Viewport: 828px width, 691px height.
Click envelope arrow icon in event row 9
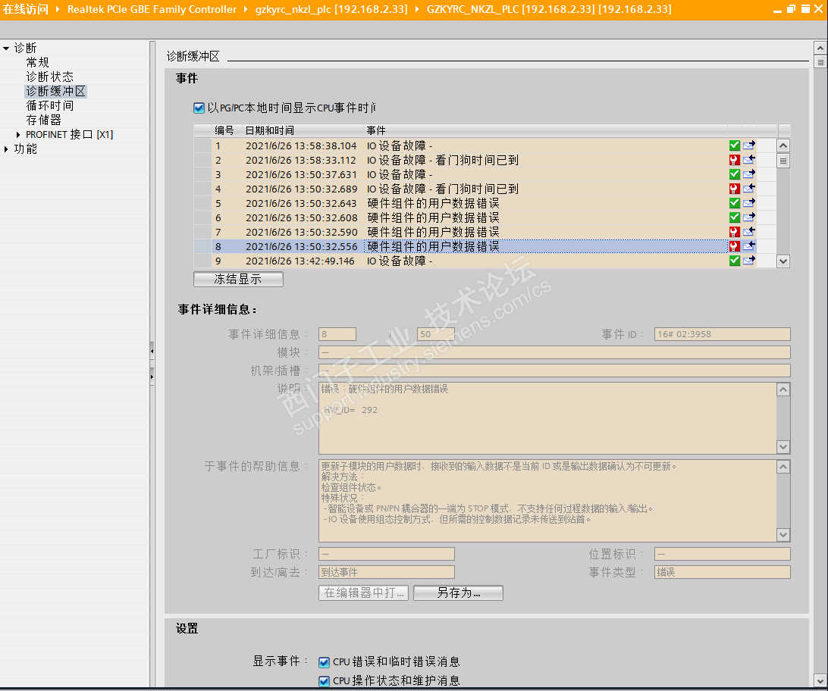coord(749,261)
